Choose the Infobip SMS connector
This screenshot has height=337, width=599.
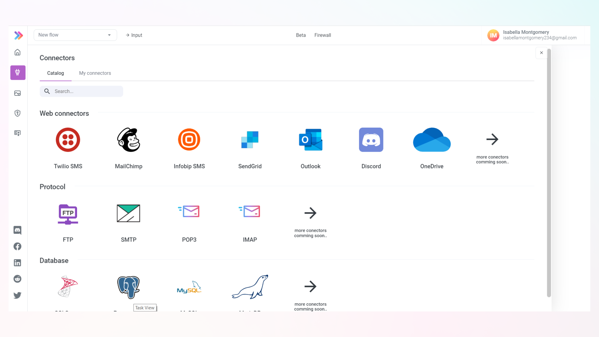point(189,140)
